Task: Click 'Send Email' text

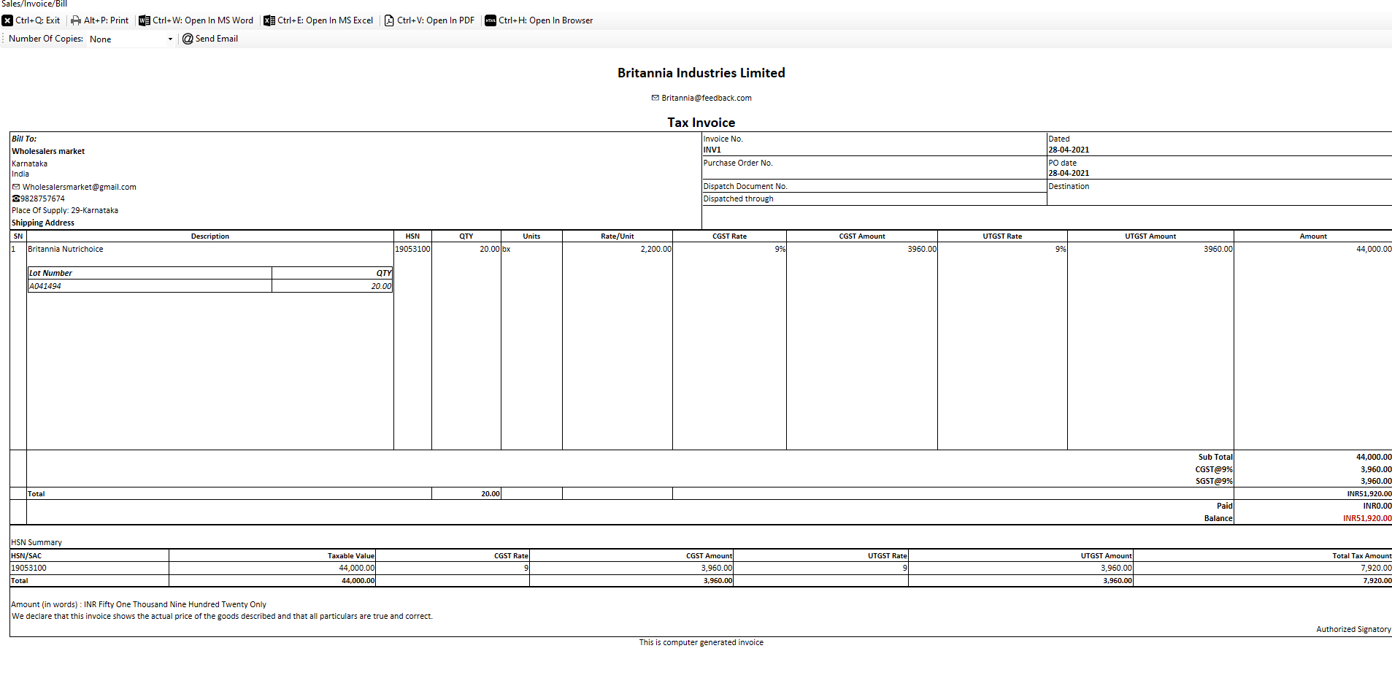Action: [x=217, y=39]
